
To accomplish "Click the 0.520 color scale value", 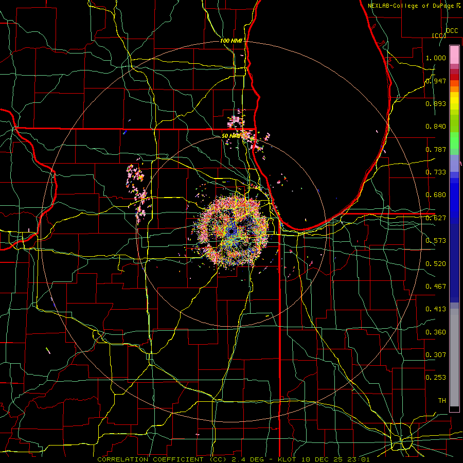I will (x=436, y=264).
